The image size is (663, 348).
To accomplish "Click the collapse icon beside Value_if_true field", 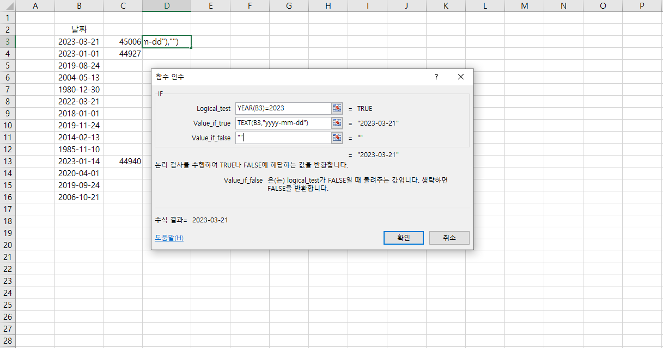I will pos(337,123).
